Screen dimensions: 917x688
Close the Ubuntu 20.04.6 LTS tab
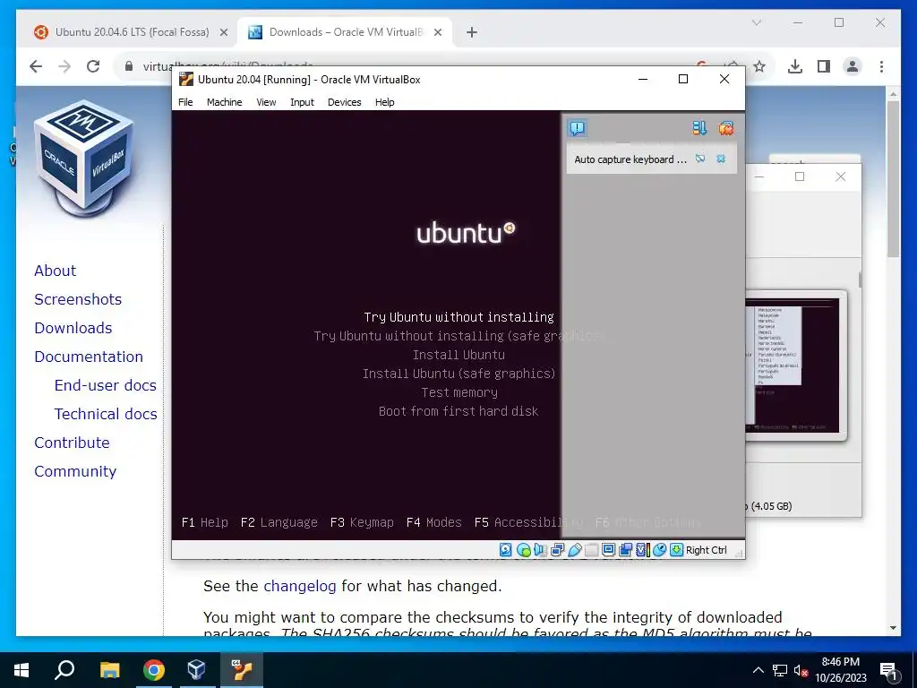(x=223, y=32)
